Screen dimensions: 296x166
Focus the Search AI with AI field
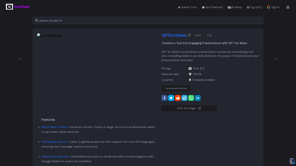(x=148, y=20)
